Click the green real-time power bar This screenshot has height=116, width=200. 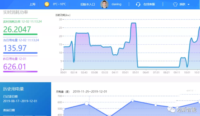(x=20, y=34)
